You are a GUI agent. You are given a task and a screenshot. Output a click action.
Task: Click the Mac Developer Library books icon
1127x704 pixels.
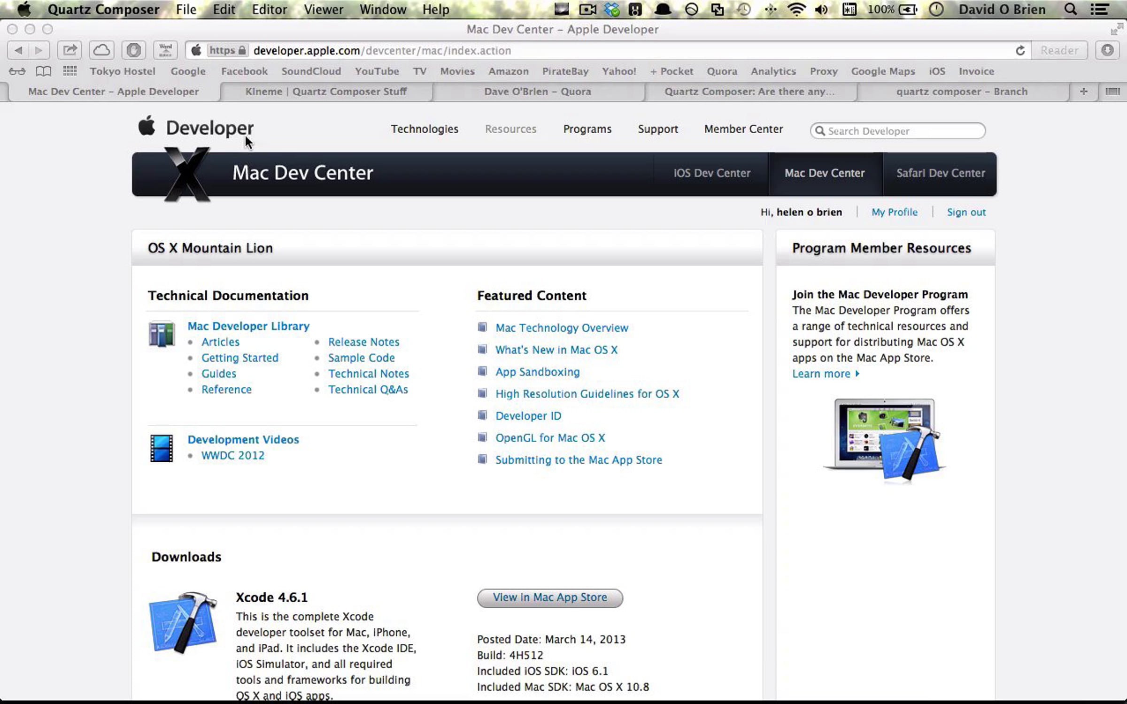[x=162, y=334]
